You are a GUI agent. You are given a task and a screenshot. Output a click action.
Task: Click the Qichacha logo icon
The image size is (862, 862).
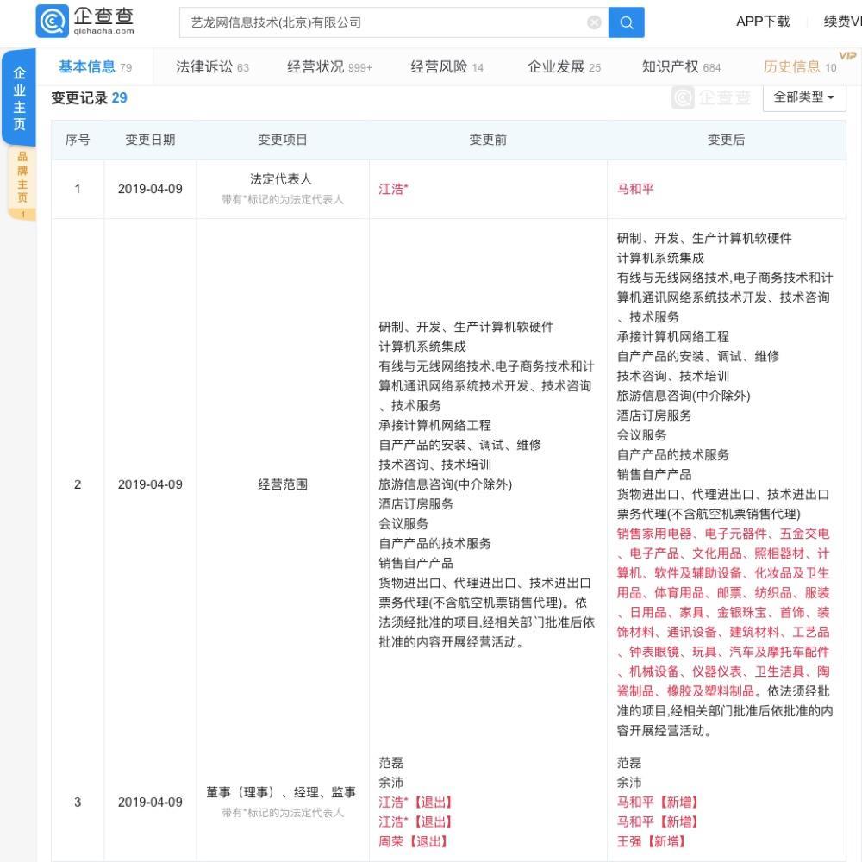(x=53, y=21)
